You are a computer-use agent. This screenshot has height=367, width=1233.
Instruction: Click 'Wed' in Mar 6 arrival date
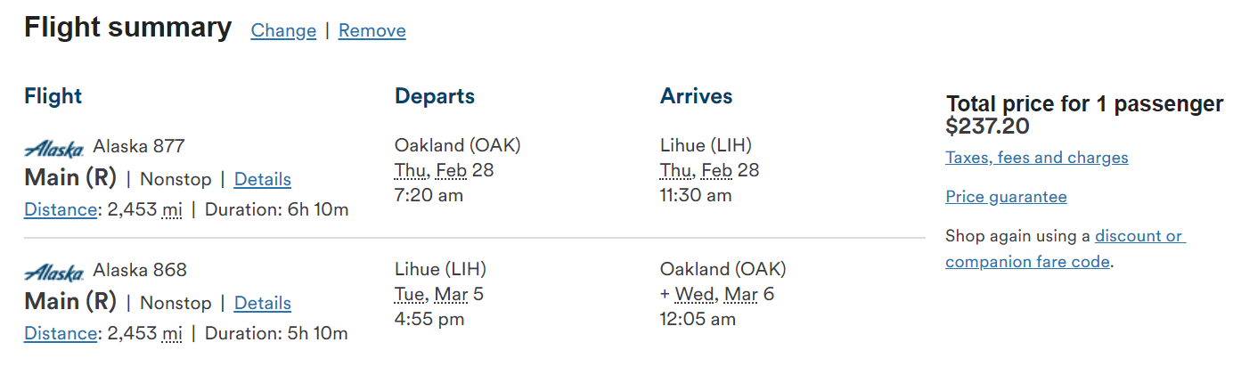693,294
